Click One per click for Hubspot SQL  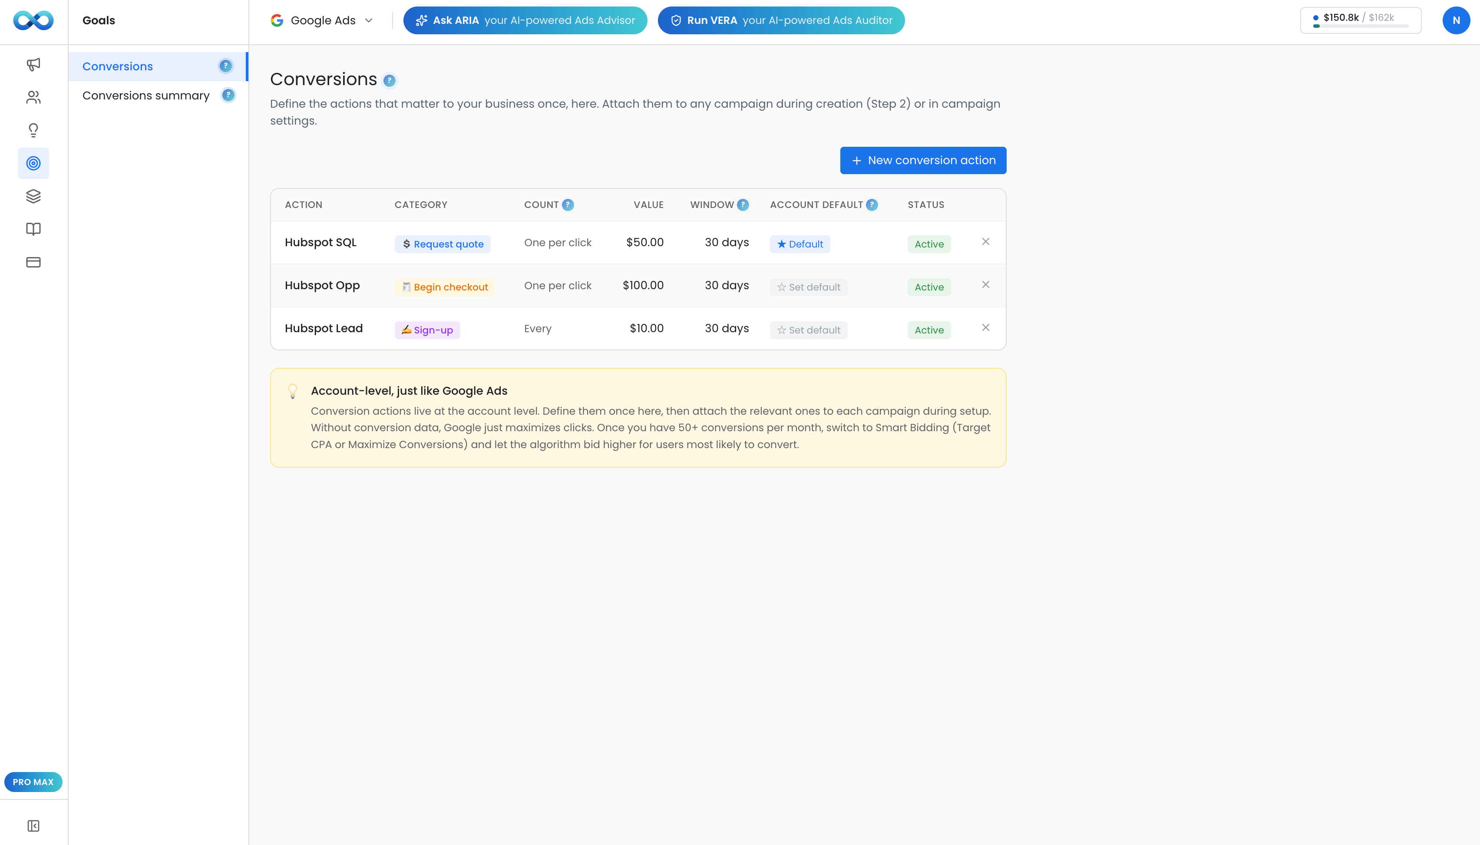pos(558,243)
